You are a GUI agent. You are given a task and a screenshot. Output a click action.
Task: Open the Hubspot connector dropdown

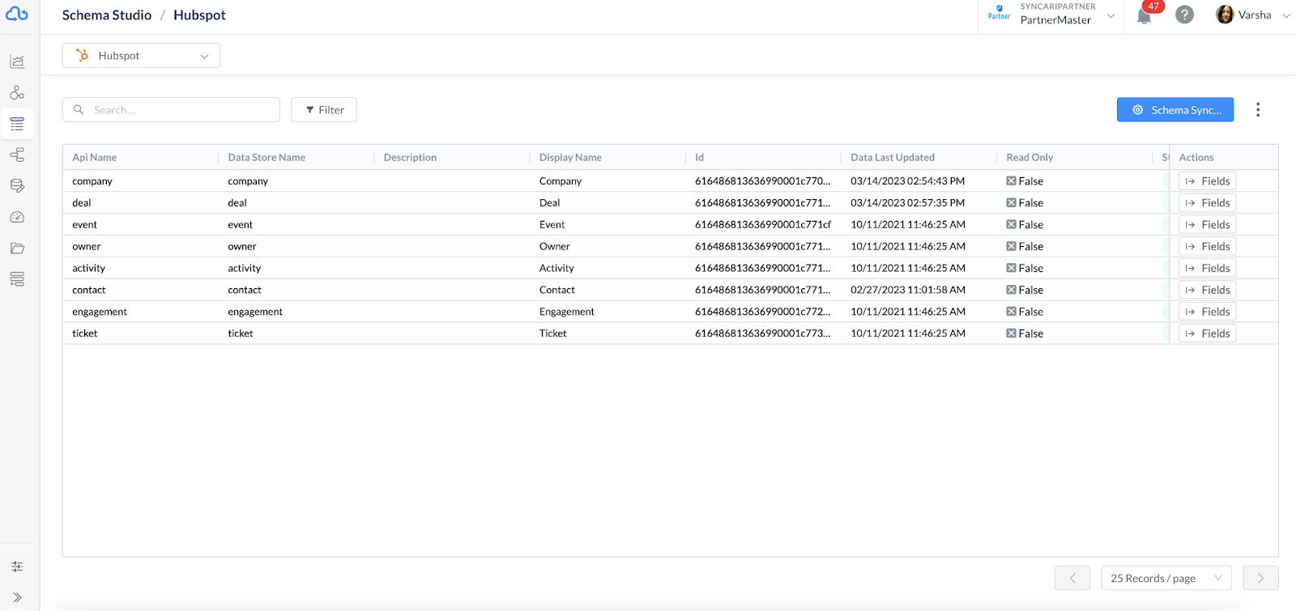point(141,55)
